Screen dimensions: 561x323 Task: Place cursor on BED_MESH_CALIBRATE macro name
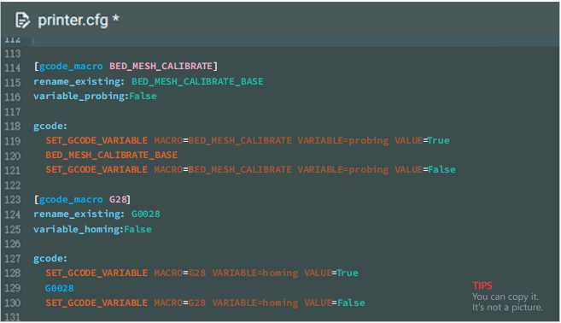[x=161, y=67]
